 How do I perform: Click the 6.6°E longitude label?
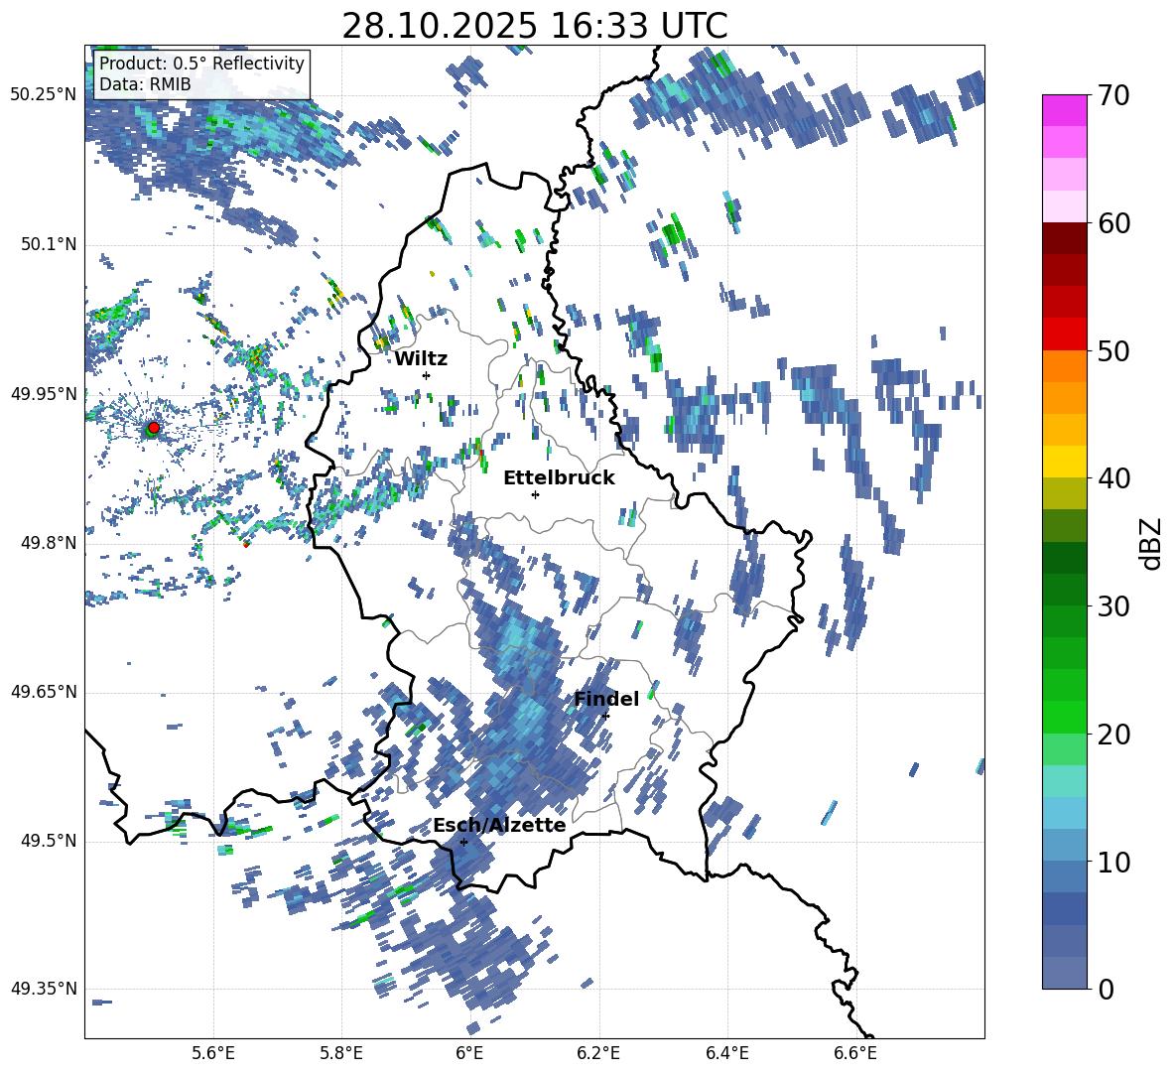(x=855, y=1053)
